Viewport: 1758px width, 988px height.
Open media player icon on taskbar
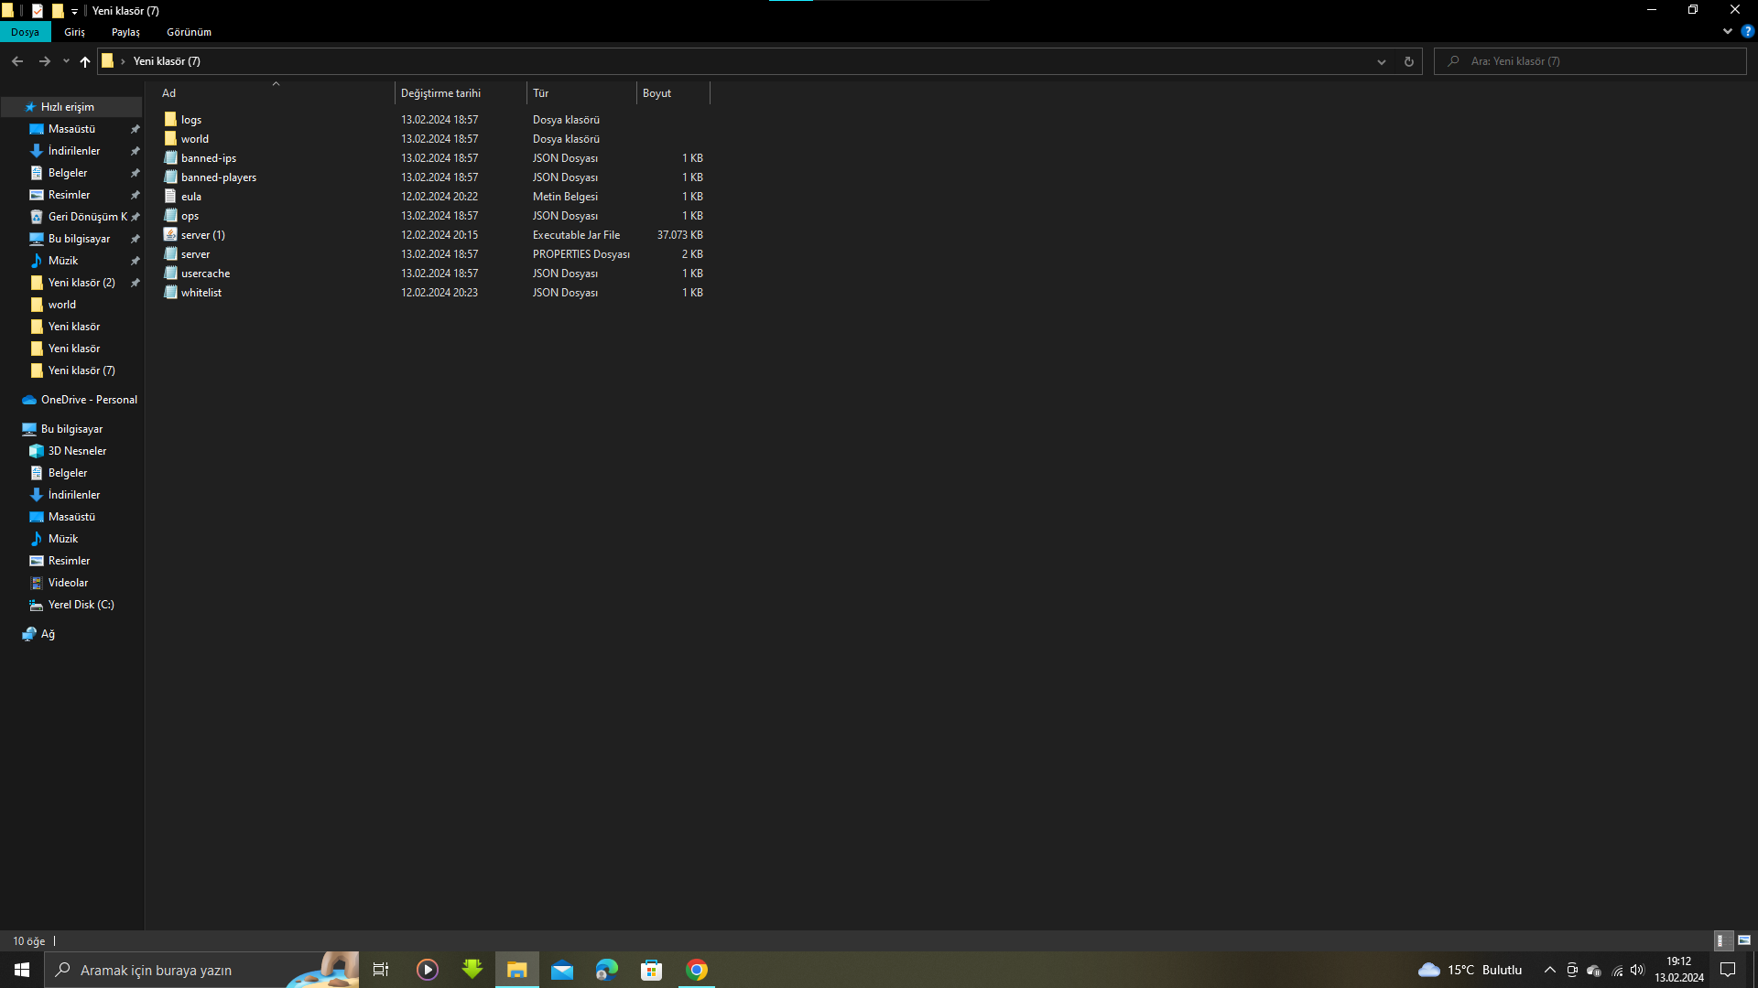[428, 970]
